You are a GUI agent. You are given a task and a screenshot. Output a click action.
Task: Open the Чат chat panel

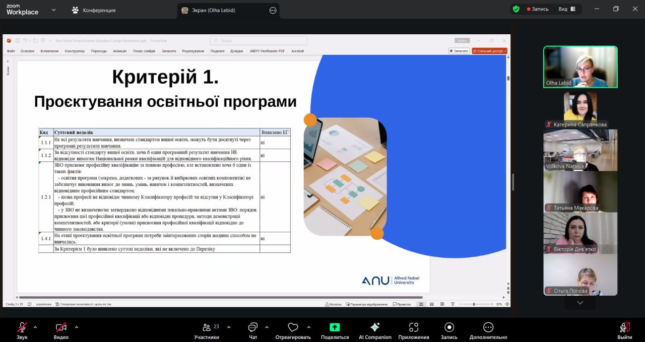pyautogui.click(x=253, y=327)
